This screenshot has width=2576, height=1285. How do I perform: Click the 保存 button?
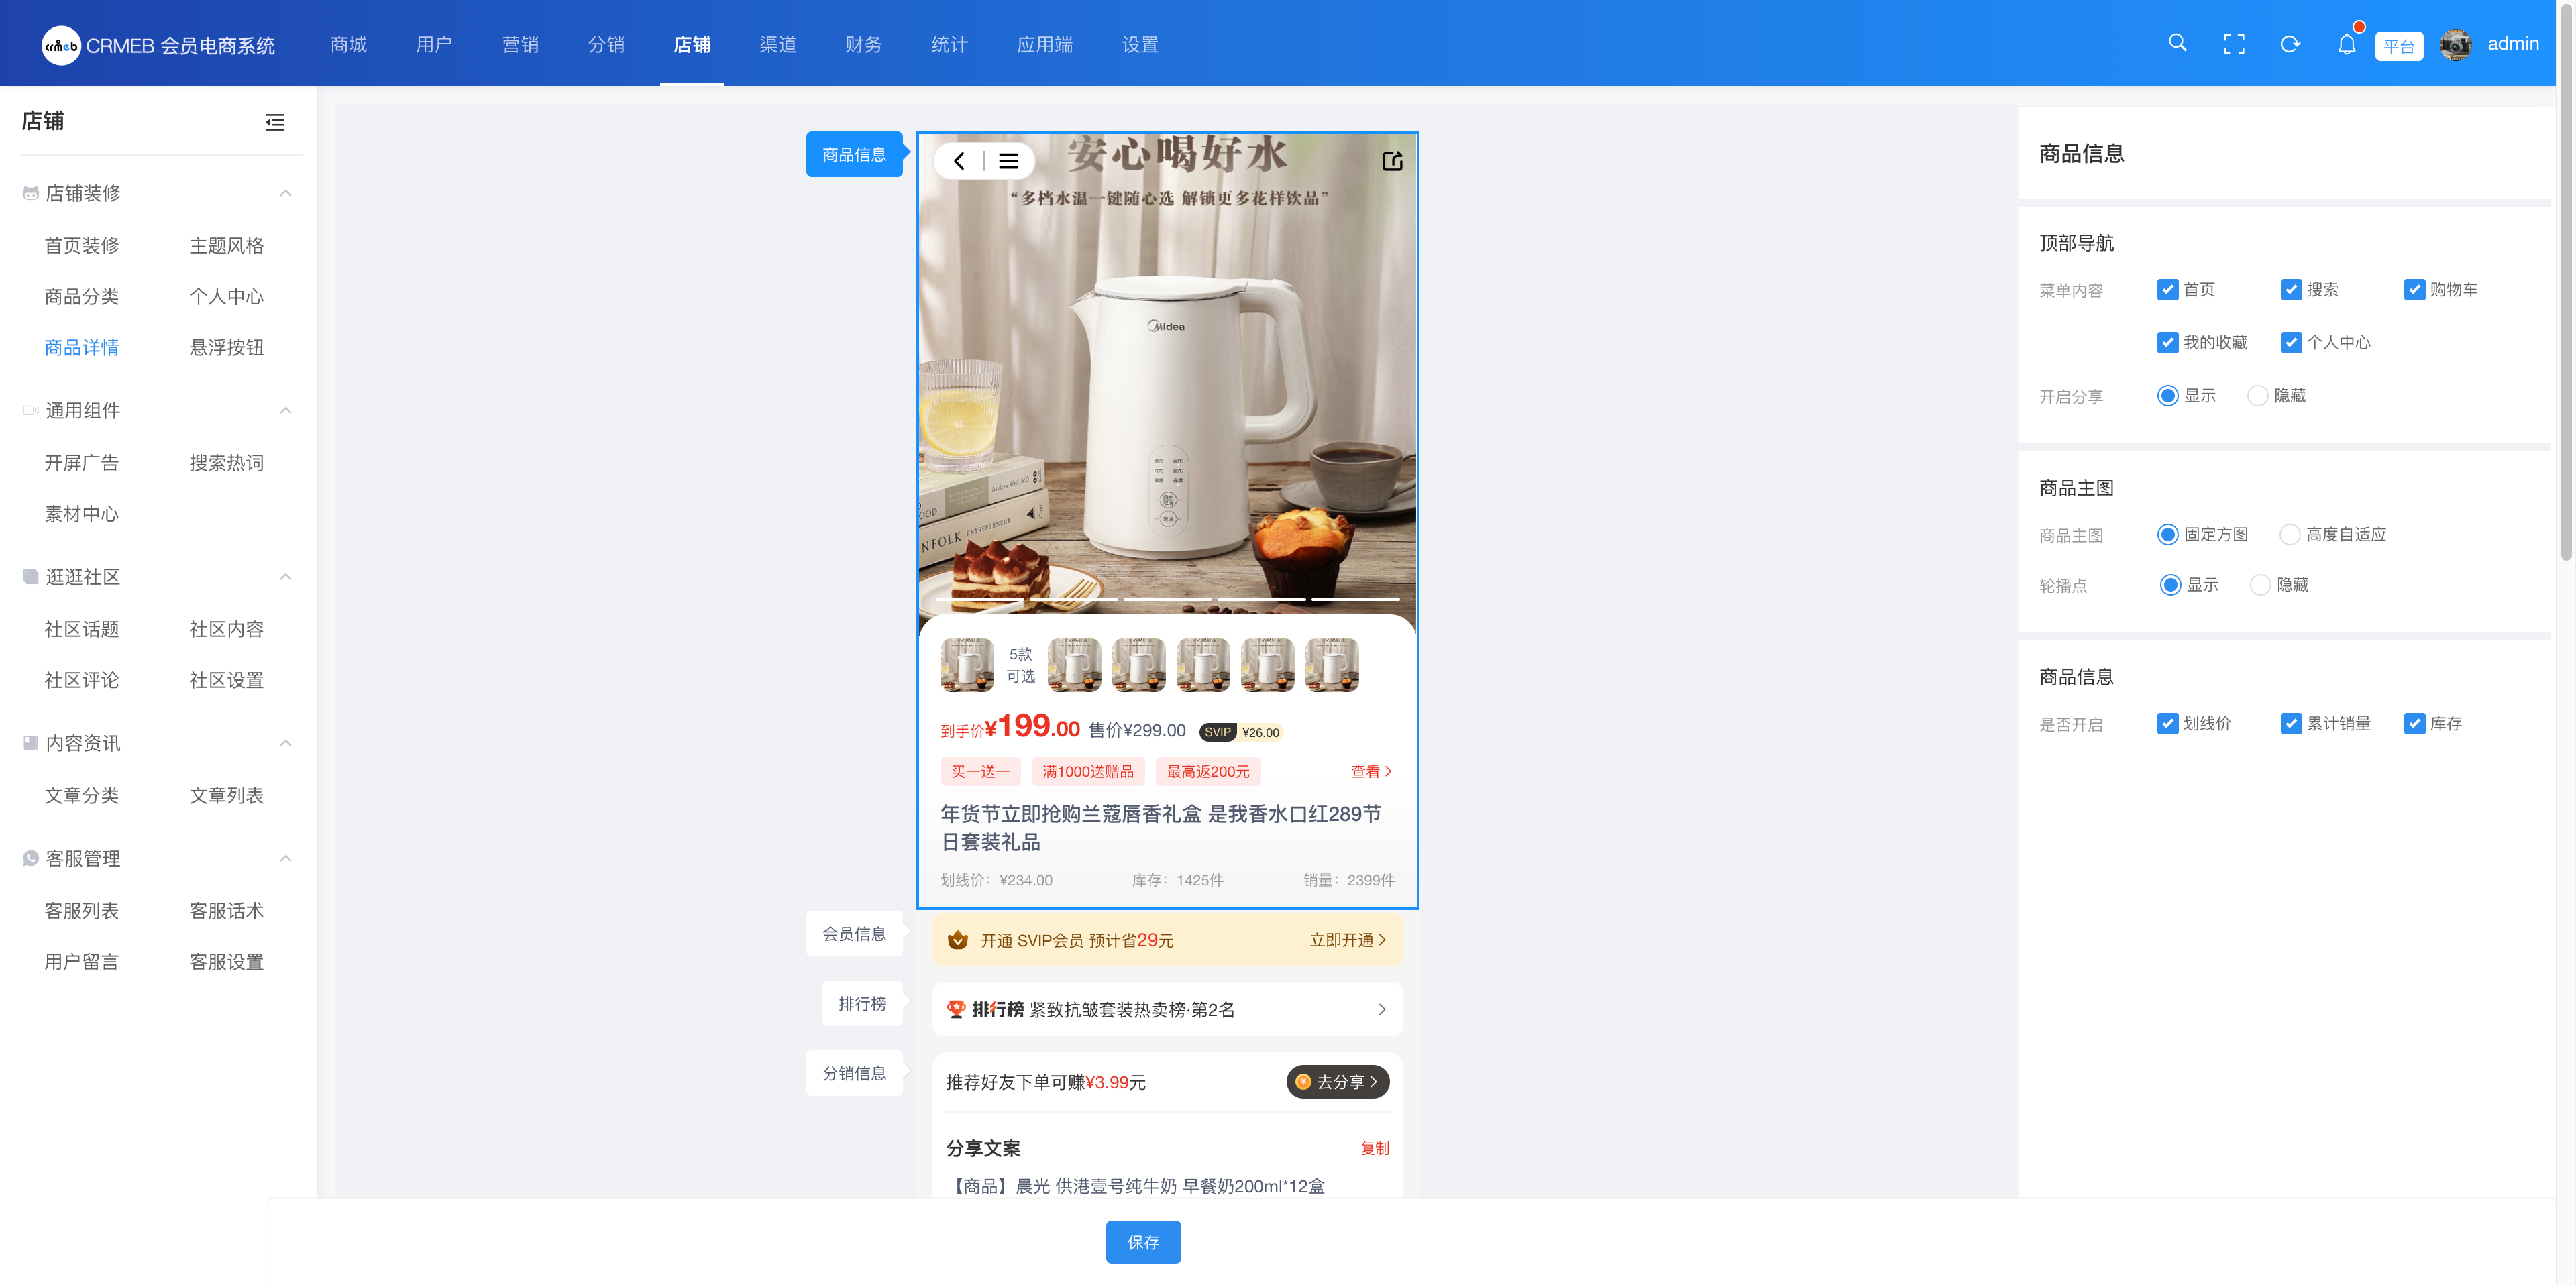pos(1142,1242)
